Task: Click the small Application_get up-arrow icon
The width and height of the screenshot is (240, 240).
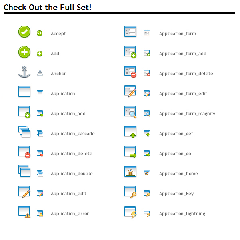Action: [147, 133]
